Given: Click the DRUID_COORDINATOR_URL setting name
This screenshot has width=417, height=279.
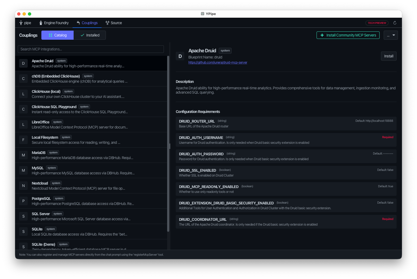Looking at the screenshot, I should [x=203, y=219].
